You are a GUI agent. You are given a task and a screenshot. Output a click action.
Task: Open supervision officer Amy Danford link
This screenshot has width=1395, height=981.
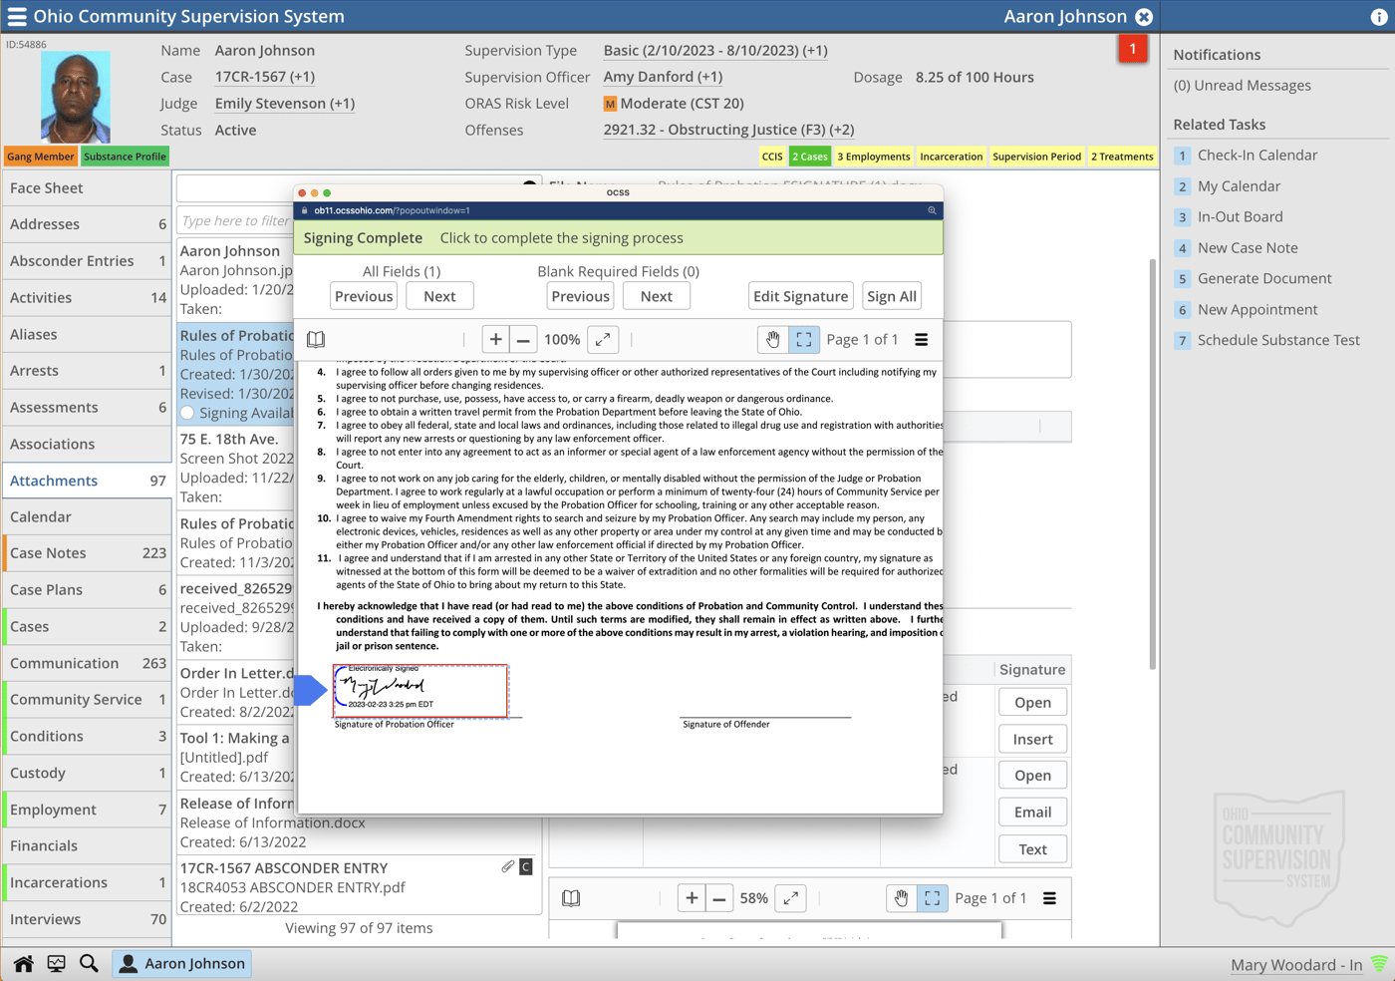tap(663, 77)
